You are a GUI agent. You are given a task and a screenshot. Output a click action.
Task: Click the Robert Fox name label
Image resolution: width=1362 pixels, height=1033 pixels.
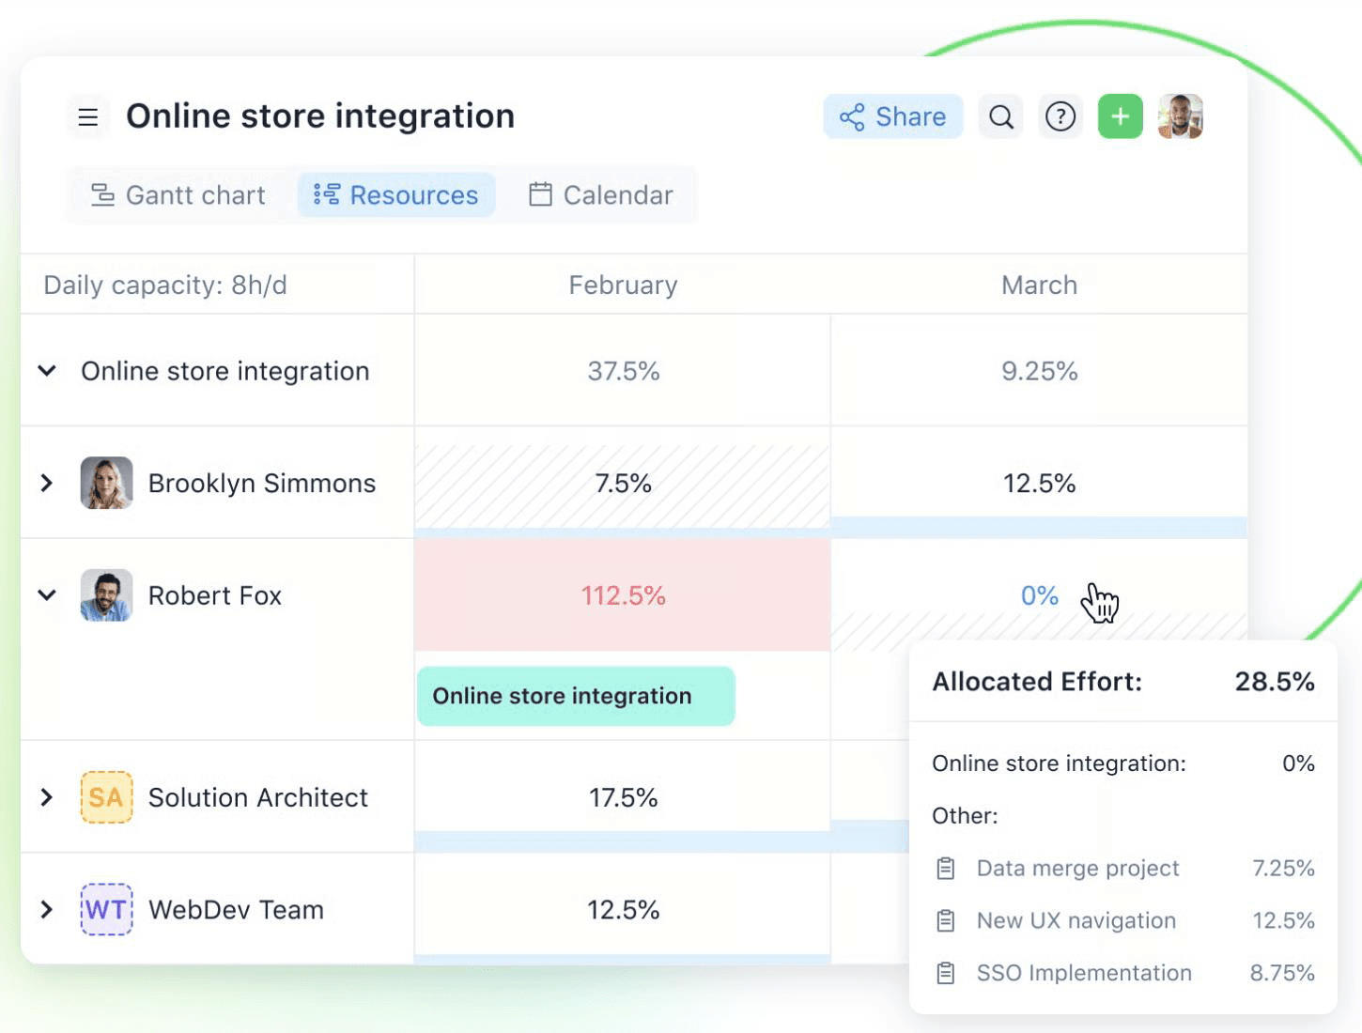tap(215, 595)
